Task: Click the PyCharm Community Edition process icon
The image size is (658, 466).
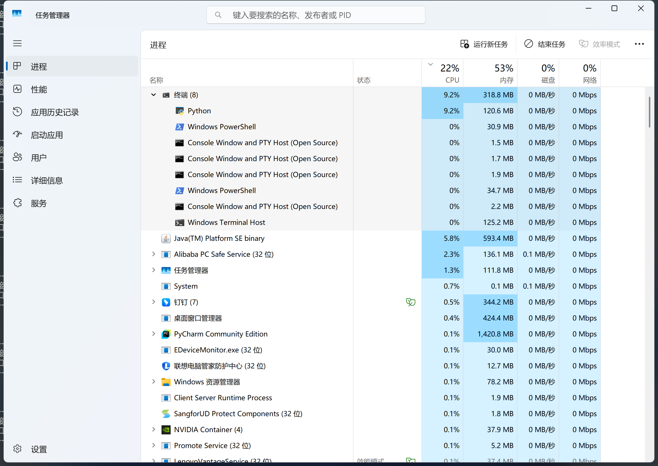Action: [x=166, y=334]
